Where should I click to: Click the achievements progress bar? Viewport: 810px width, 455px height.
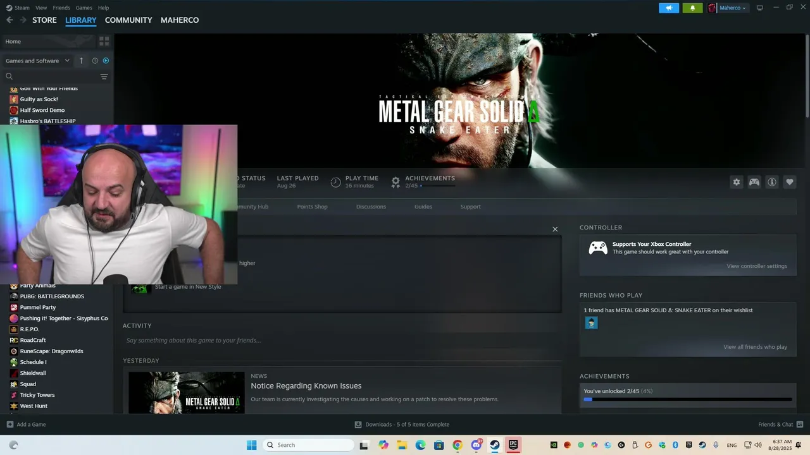(688, 399)
